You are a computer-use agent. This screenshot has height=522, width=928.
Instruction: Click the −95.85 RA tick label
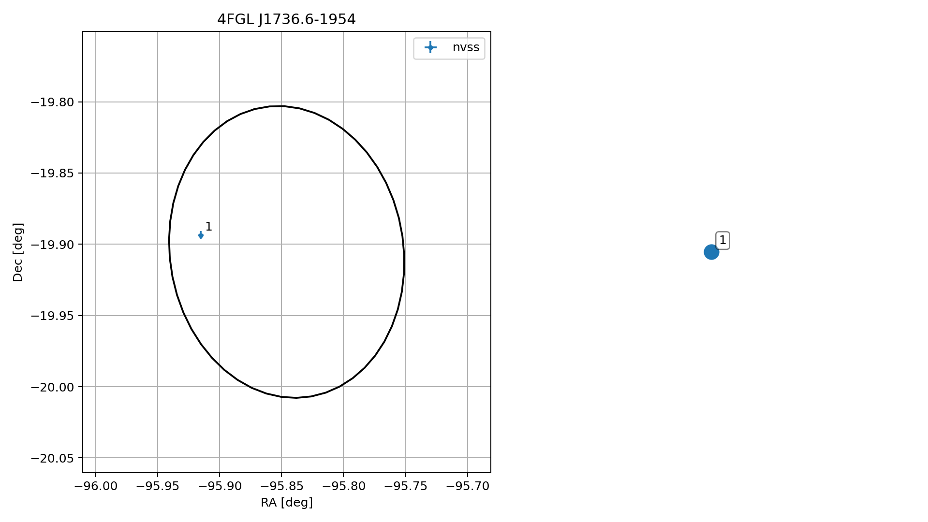coord(281,486)
